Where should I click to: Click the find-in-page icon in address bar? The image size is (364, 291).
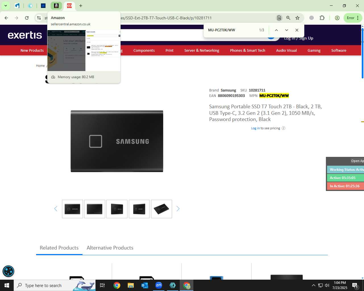tap(279, 18)
